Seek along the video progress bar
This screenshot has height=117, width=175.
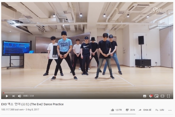click(87, 93)
